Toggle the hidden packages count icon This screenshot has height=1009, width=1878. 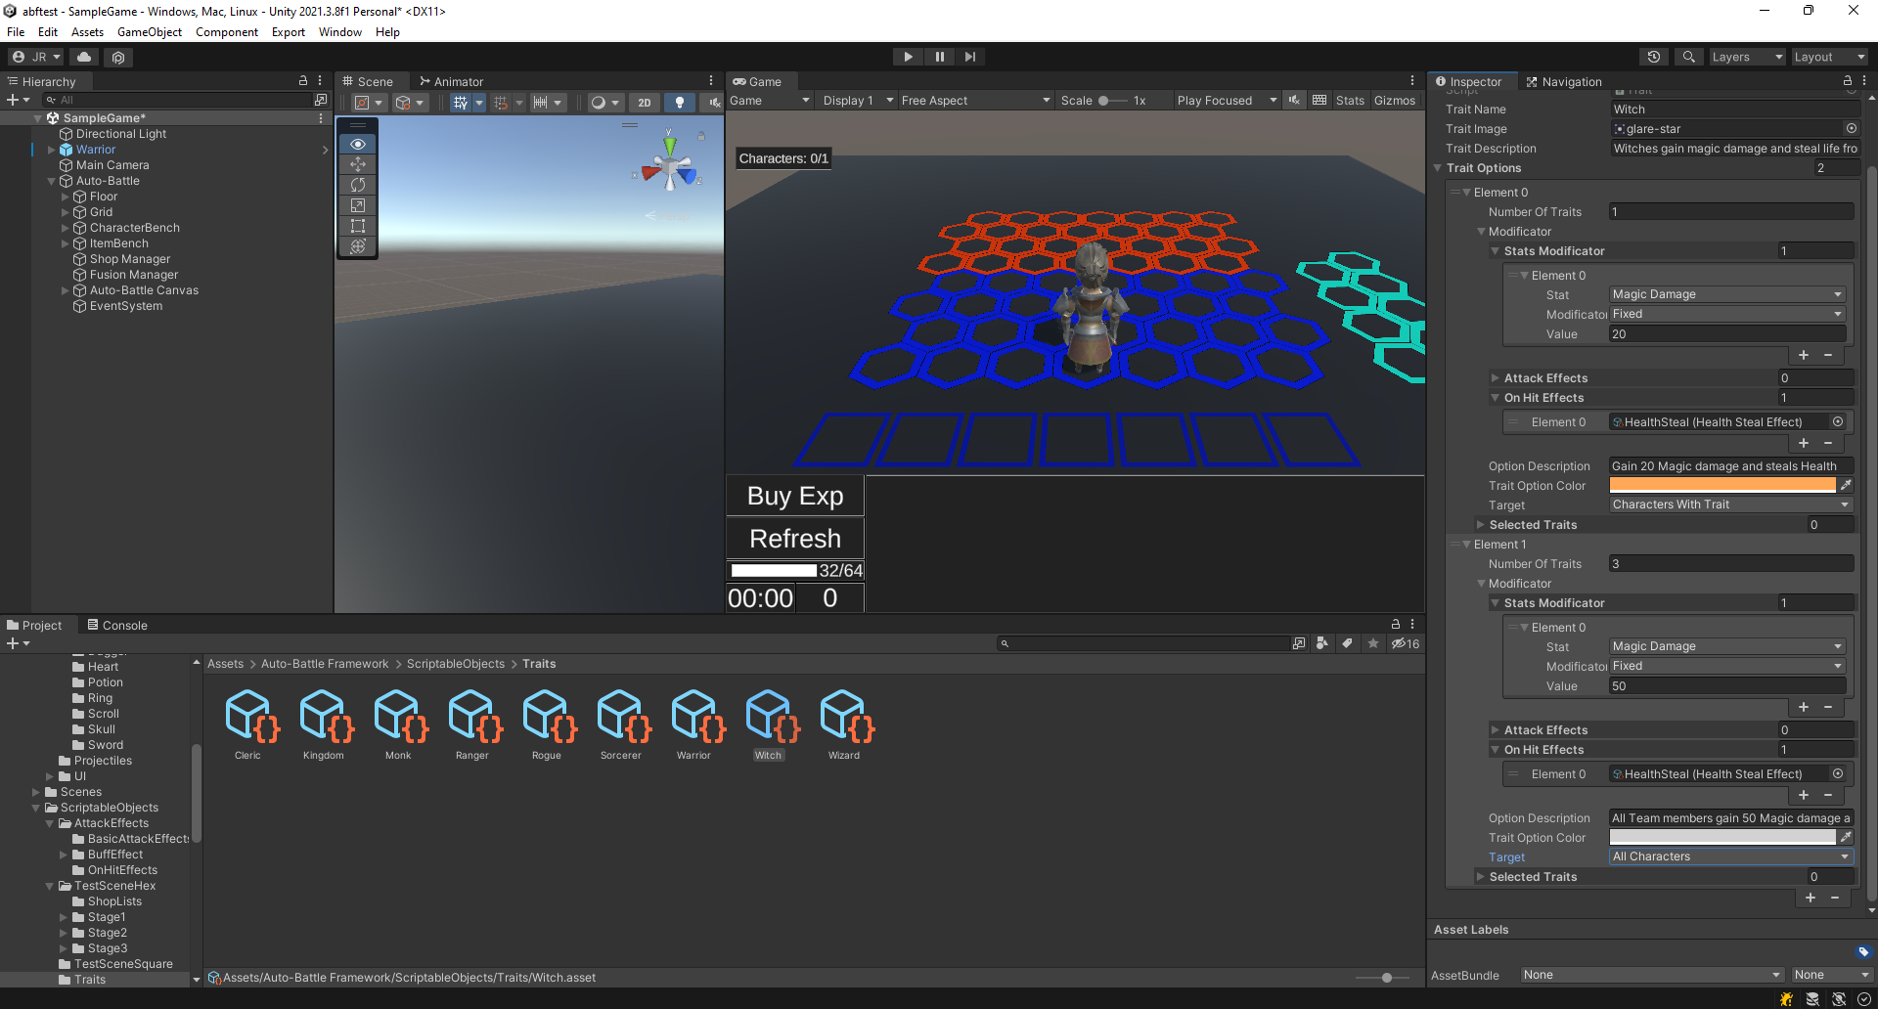coord(1406,643)
